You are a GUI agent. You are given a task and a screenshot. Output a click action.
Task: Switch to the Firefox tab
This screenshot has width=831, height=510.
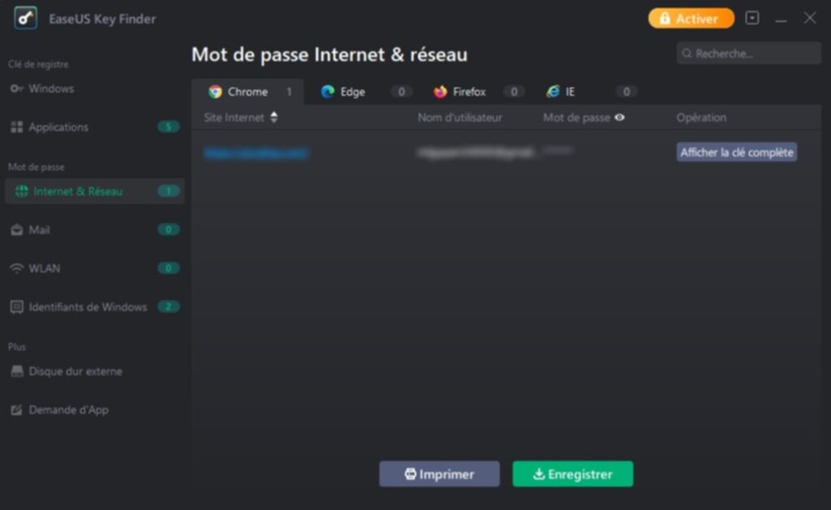479,92
